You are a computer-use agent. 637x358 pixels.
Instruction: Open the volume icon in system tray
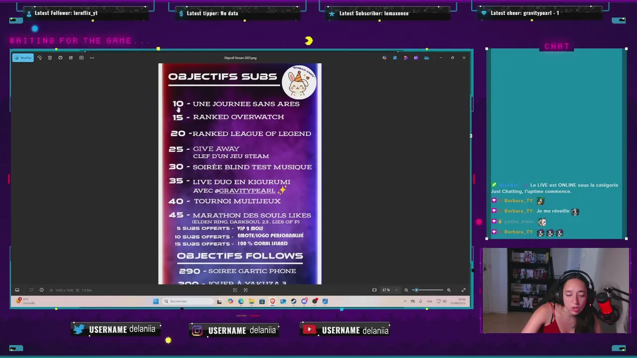point(445,301)
